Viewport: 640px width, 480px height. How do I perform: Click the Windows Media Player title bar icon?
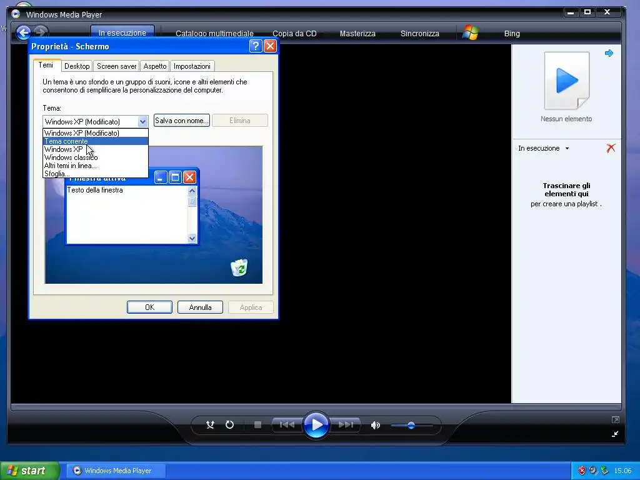click(x=16, y=14)
